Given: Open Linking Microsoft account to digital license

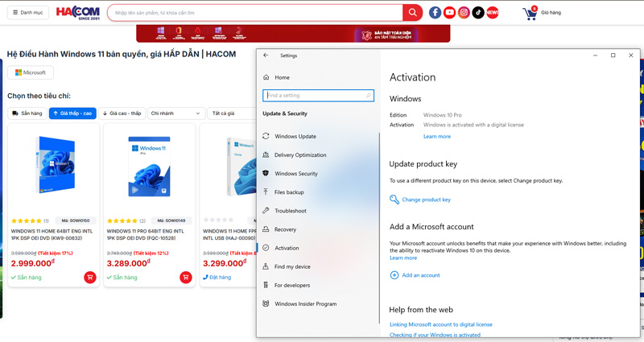Looking at the screenshot, I should [x=441, y=324].
